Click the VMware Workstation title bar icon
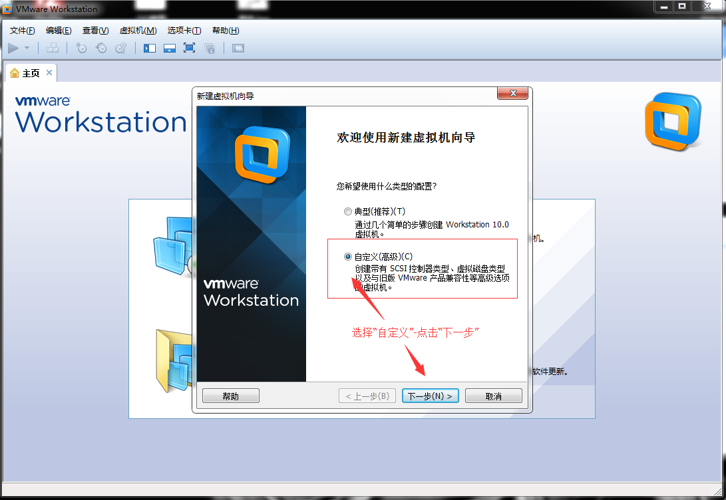This screenshot has width=726, height=500. pyautogui.click(x=7, y=9)
